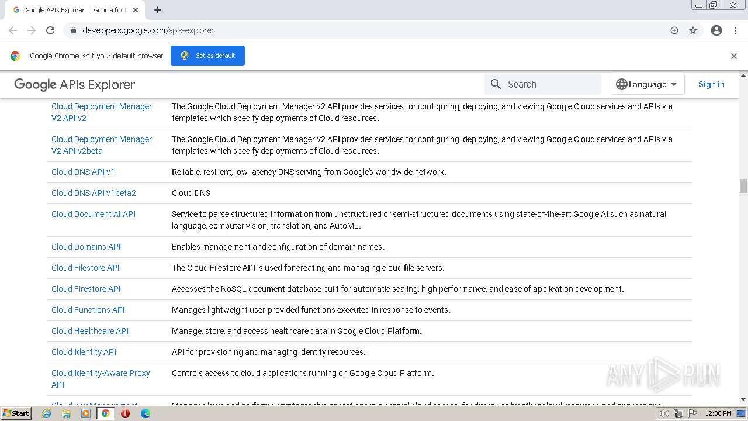Image resolution: width=748 pixels, height=421 pixels.
Task: Click the taskbar clock 12:36 PM
Action: 718,413
